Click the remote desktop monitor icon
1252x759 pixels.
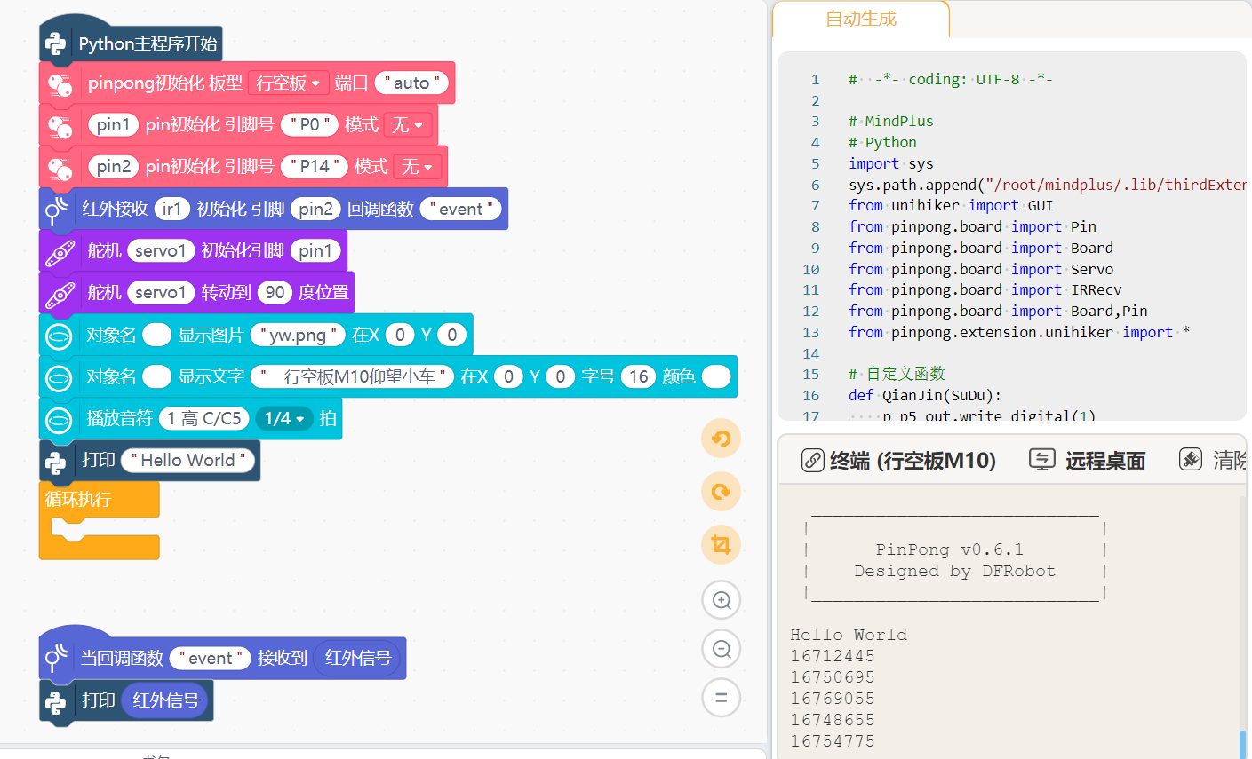pos(1041,460)
